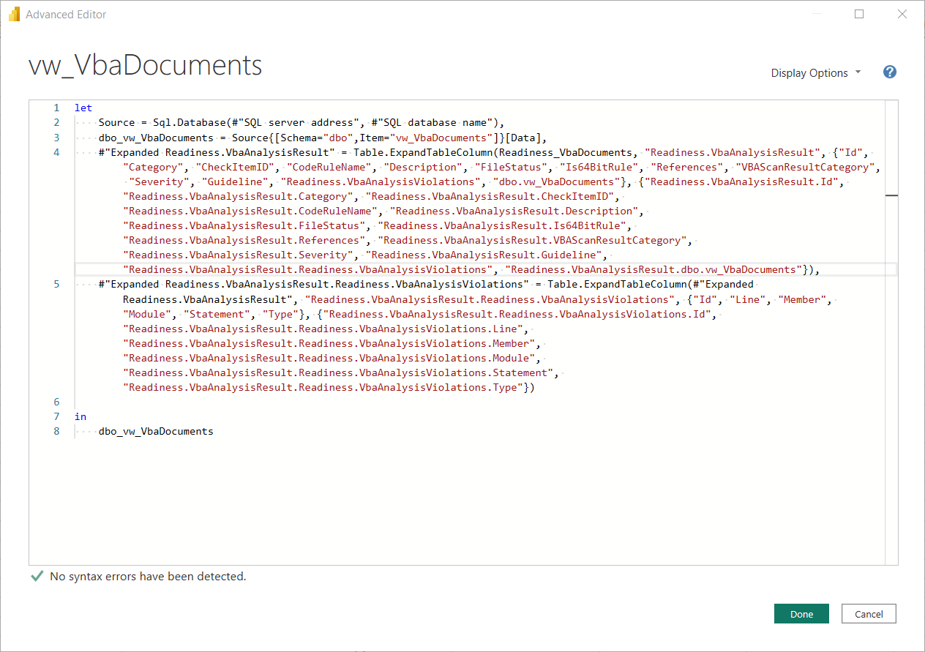Click the Done button

tap(801, 614)
